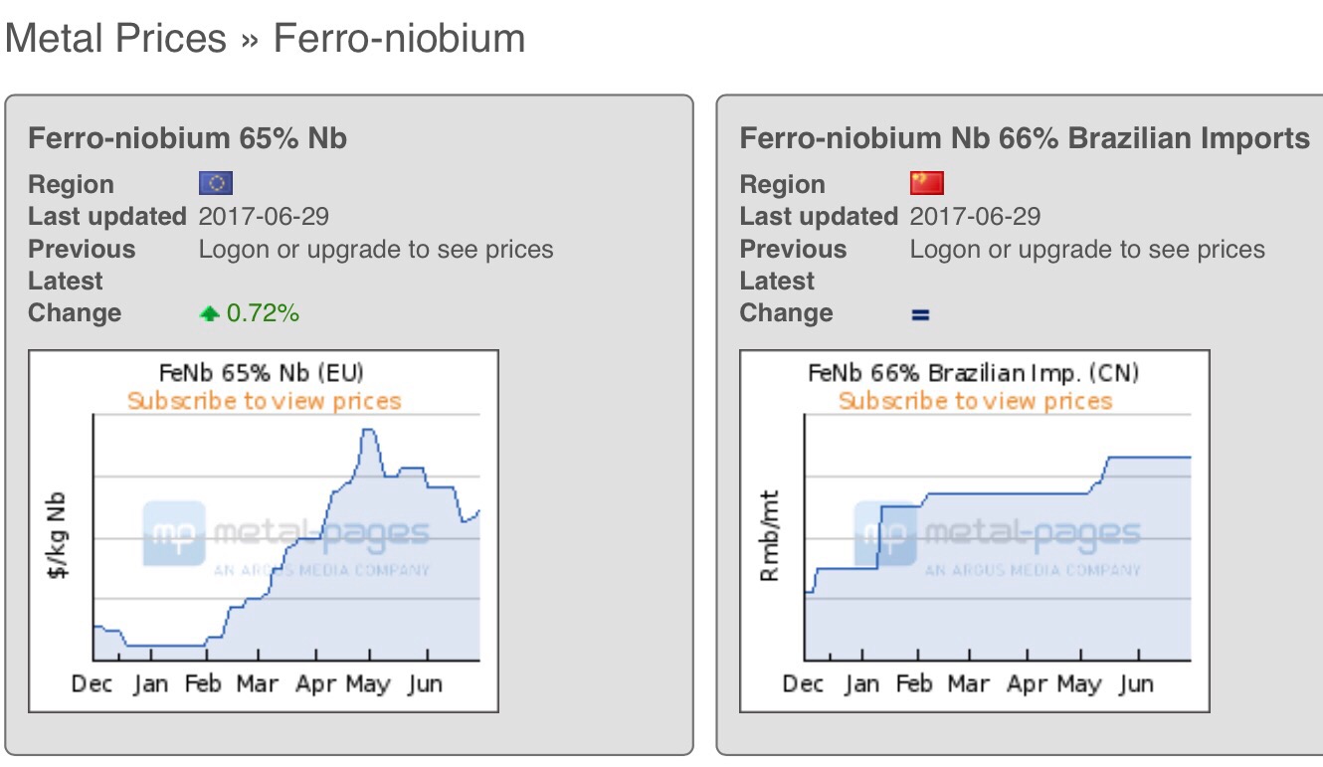The height and width of the screenshot is (767, 1323).
Task: Open 'Logon or upgrade' link in Brazilian Imports card
Action: click(1086, 249)
